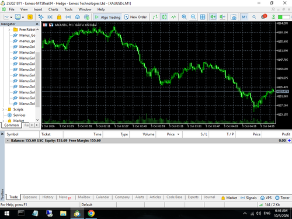The height and width of the screenshot is (219, 292).
Task: Click the green connection status person icon
Action: [273, 17]
